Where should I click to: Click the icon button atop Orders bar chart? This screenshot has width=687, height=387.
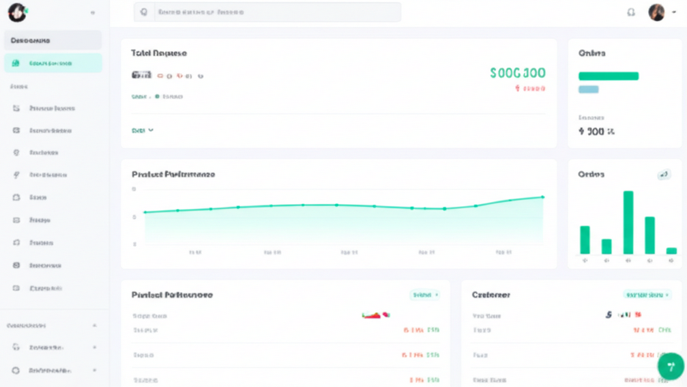(664, 175)
